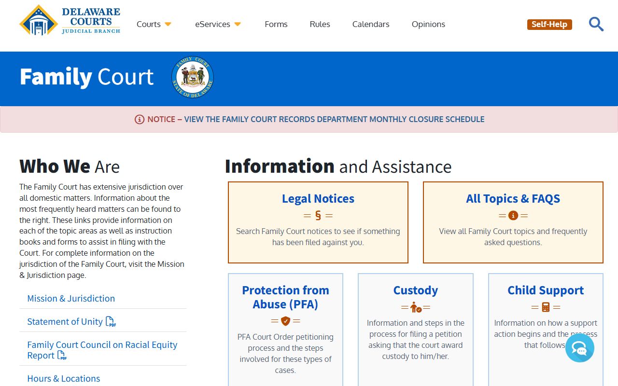Click the Child Support calculator icon
Viewport: 618px width, 386px height.
pyautogui.click(x=546, y=307)
